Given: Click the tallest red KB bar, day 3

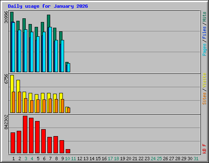Looking at the screenshot, I should [x=25, y=134].
